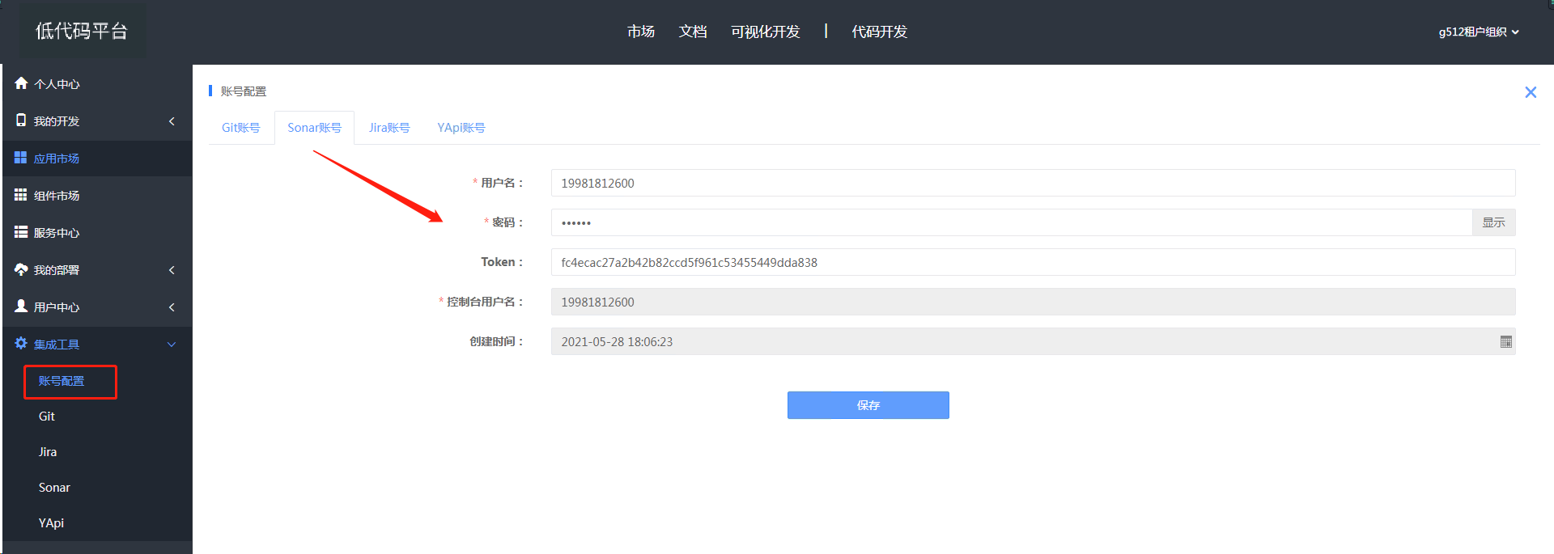Image resolution: width=1554 pixels, height=554 pixels.
Task: Open the Sonar sidebar submenu item
Action: (54, 488)
